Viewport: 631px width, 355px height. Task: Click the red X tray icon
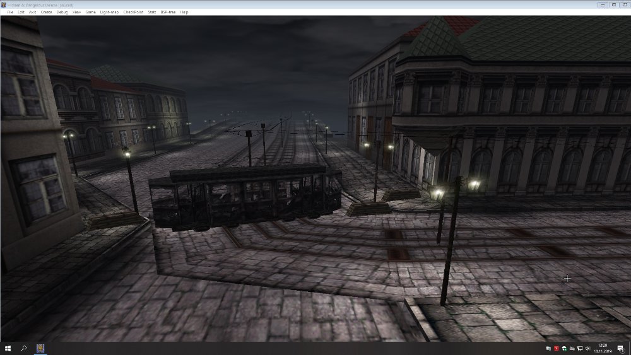click(x=556, y=349)
